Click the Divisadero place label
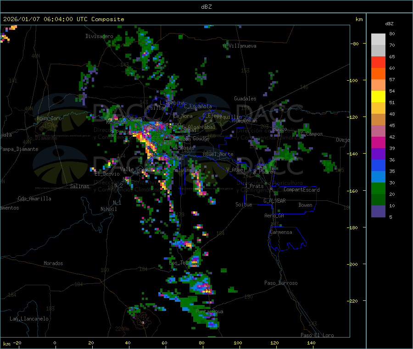The height and width of the screenshot is (349, 413). (99, 36)
